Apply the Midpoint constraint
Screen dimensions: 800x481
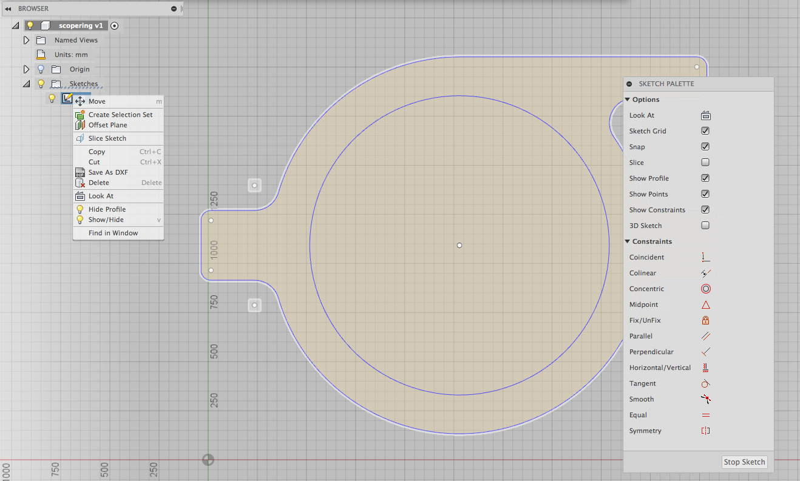(x=705, y=304)
